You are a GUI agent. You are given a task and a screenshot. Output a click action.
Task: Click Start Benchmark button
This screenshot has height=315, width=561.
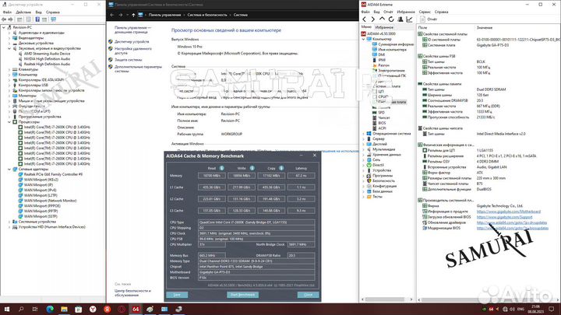[242, 295]
